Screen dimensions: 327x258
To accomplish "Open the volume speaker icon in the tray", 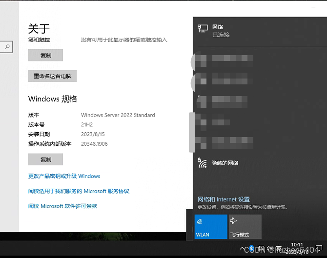I will pyautogui.click(x=270, y=248).
